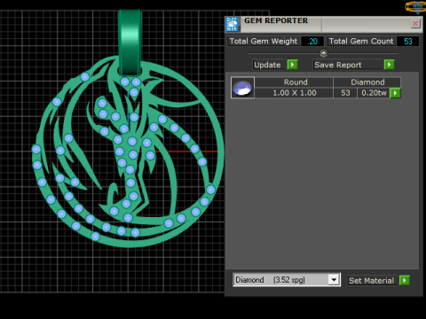426x319 pixels.
Task: Click the 0.20tw weight cell
Action: point(374,93)
